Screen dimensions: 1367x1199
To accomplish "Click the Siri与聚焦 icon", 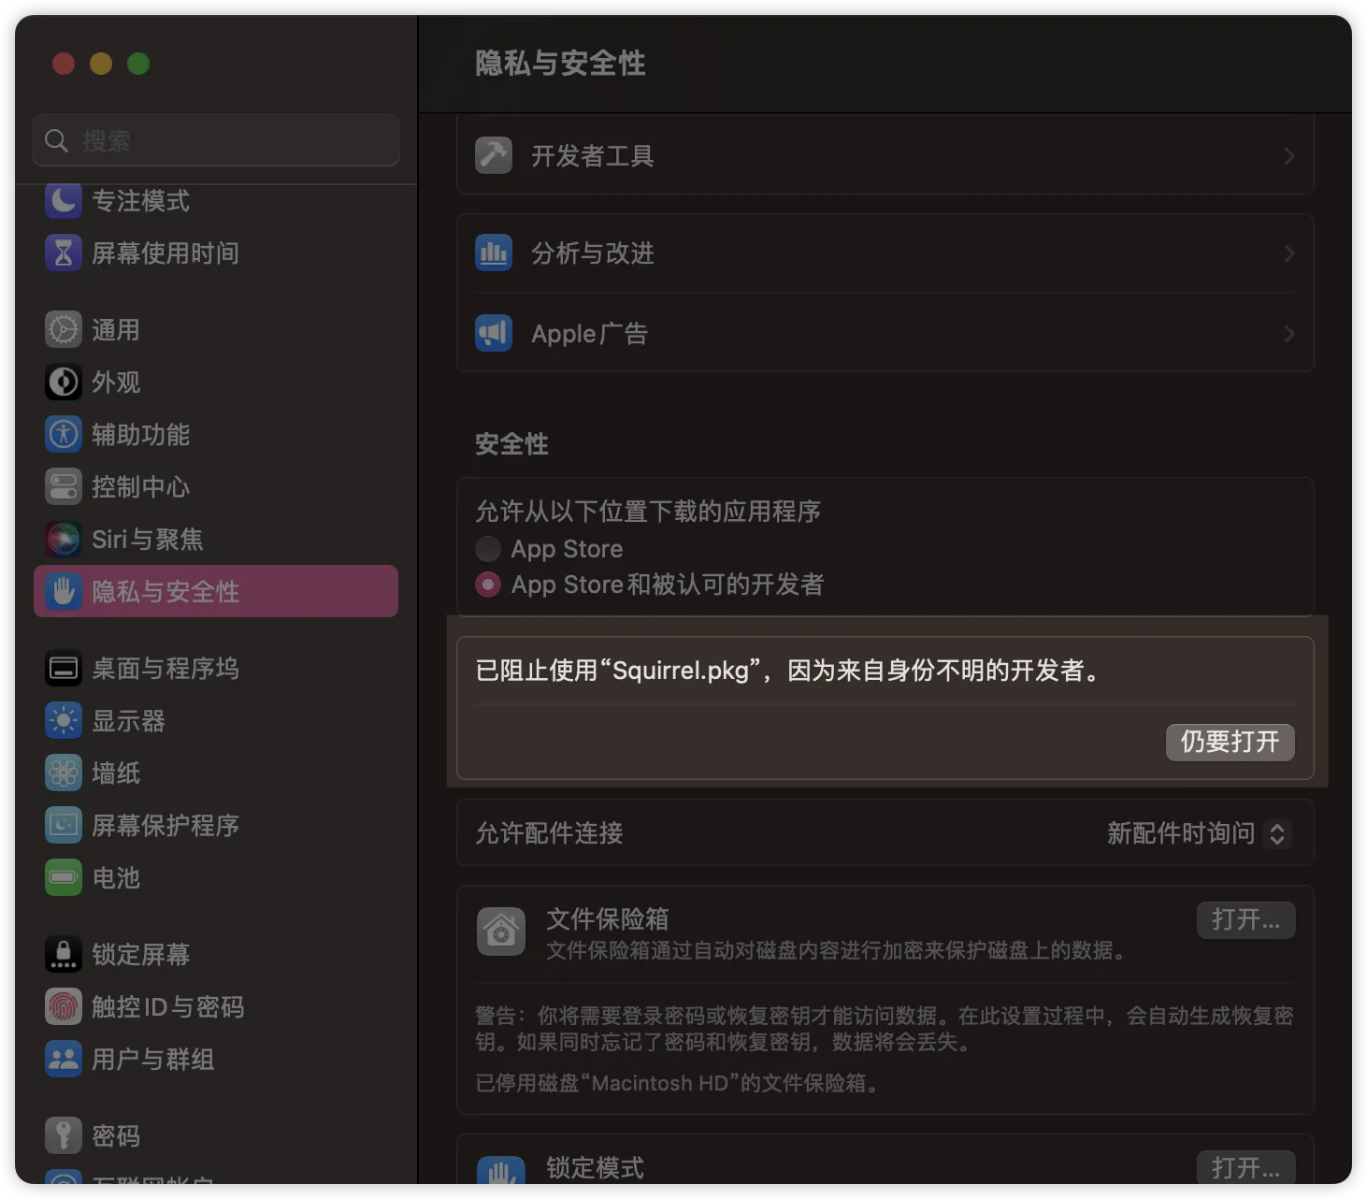I will 64,539.
